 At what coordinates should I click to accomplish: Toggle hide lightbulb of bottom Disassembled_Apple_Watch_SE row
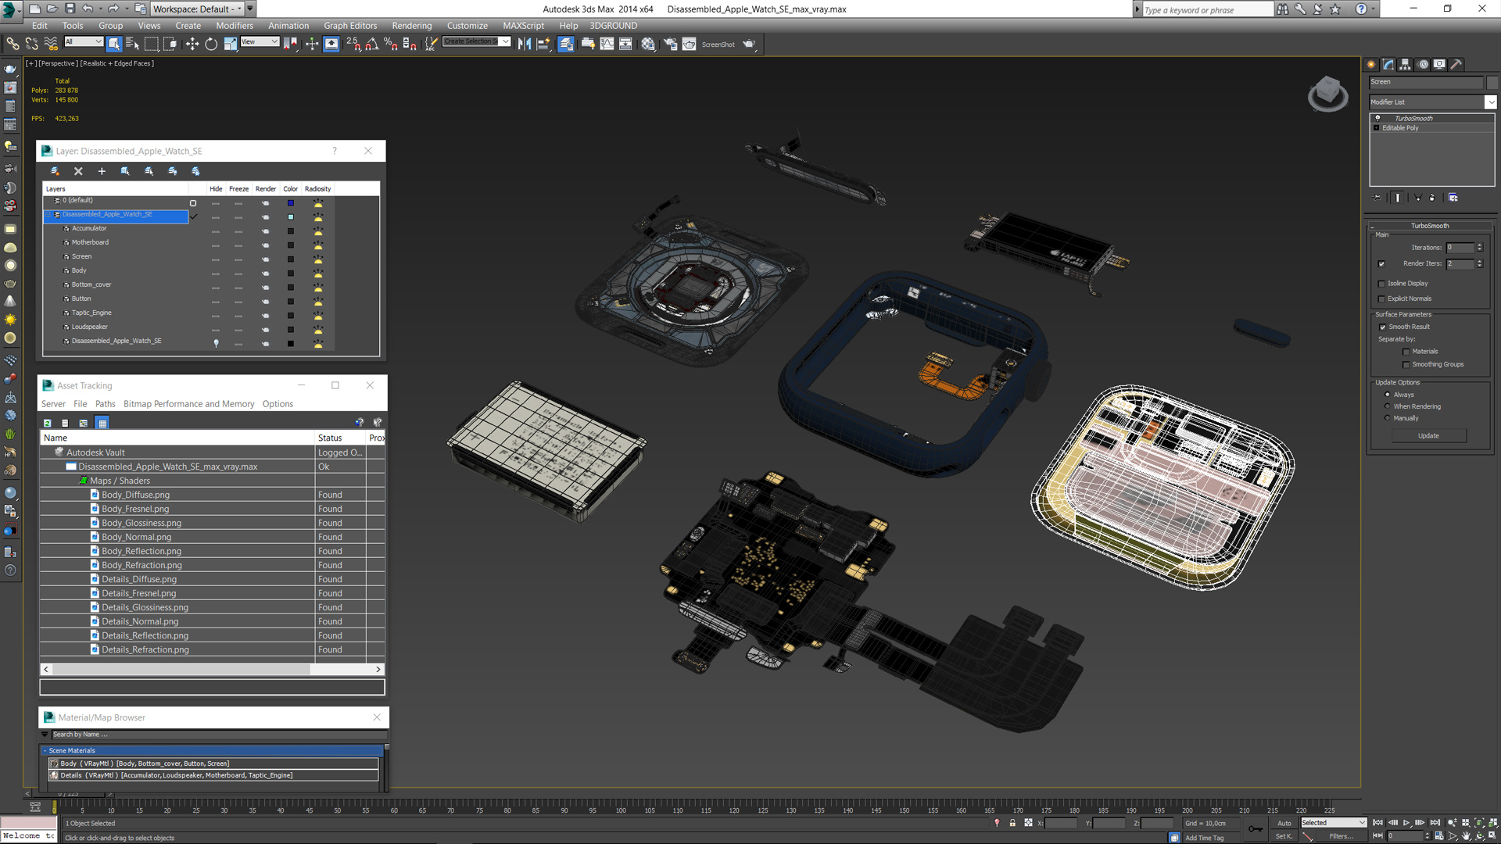point(216,342)
